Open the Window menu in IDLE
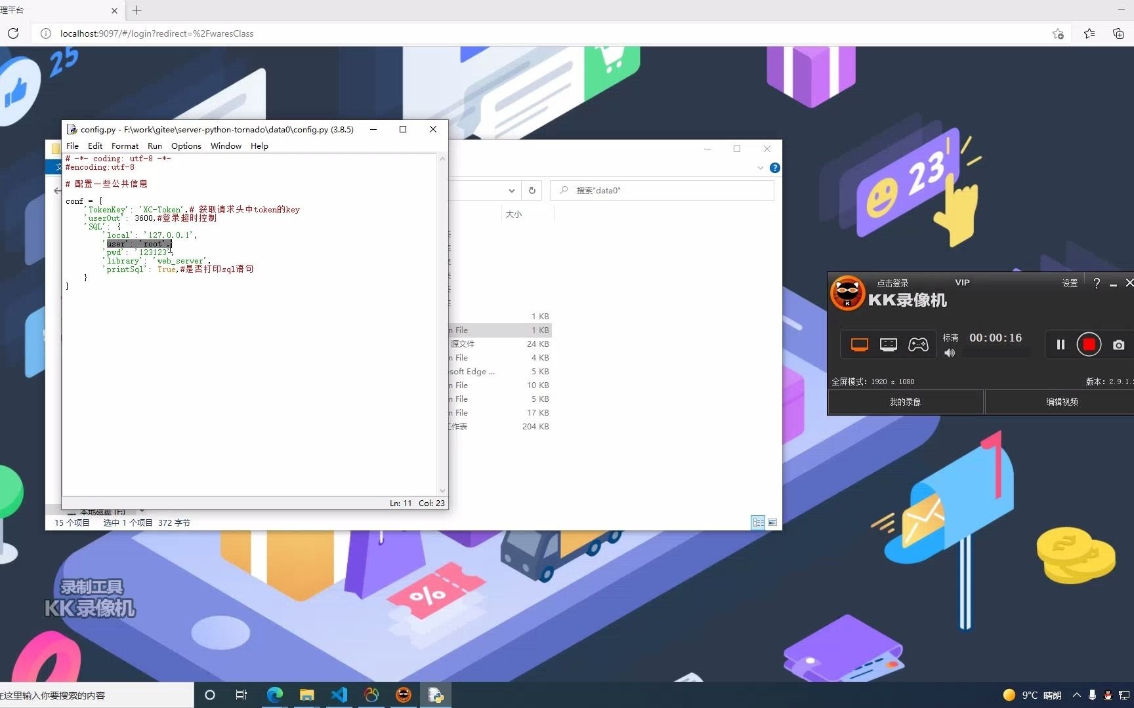 226,146
